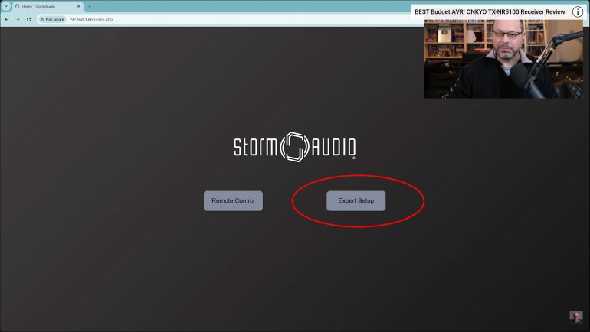
Task: Go back in browser history
Action: click(x=7, y=19)
